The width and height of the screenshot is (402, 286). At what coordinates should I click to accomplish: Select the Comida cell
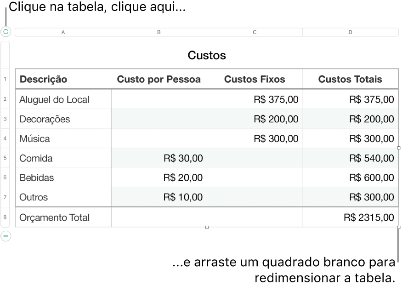pyautogui.click(x=63, y=158)
